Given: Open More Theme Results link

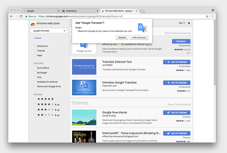Looking at the screenshot, I should click(179, 104).
